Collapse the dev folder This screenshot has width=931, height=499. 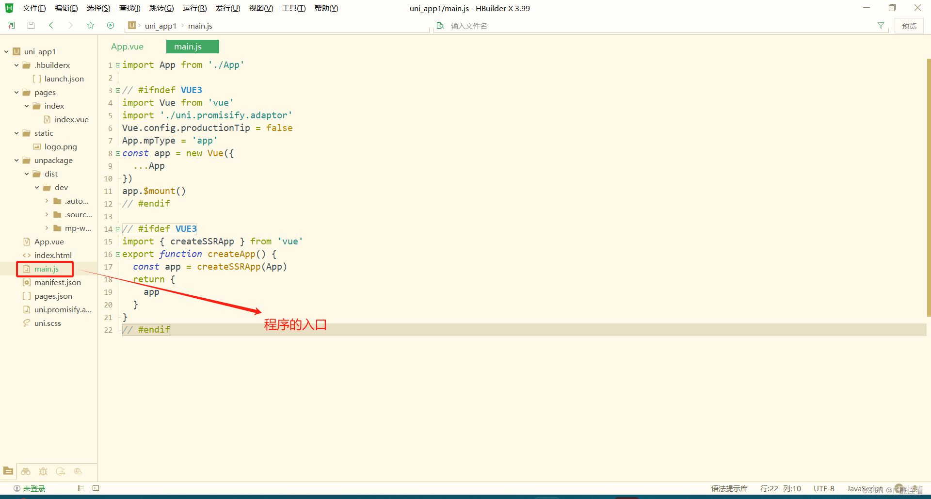[x=37, y=187]
